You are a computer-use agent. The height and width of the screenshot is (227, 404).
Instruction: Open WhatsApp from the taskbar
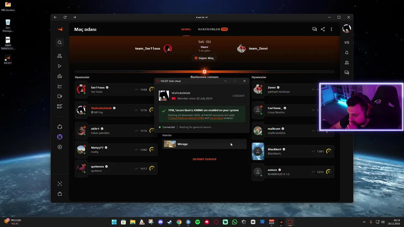(235, 222)
